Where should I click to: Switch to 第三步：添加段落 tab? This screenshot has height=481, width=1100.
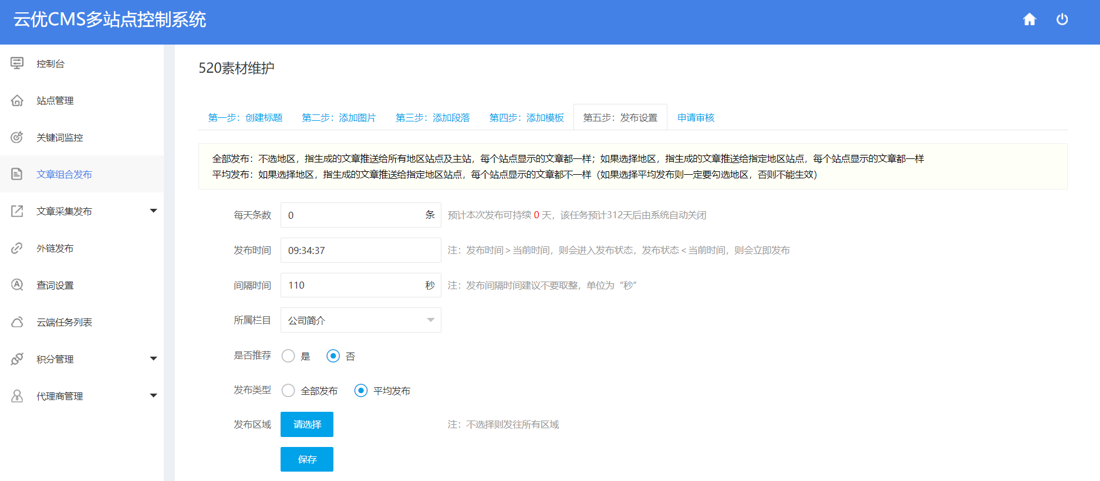coord(433,117)
